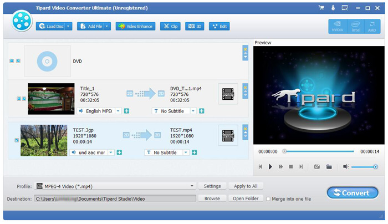Add subtitle for Title_1
The height and width of the screenshot is (224, 388).
pyautogui.click(x=202, y=111)
